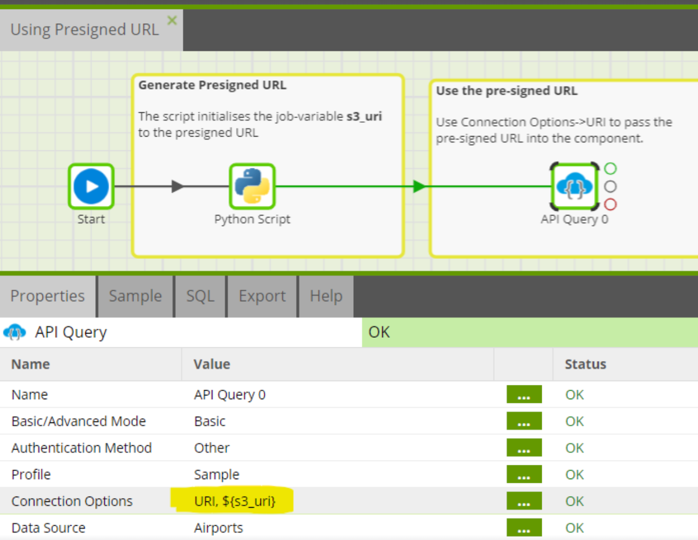Click the 'Profile' property name

[31, 474]
